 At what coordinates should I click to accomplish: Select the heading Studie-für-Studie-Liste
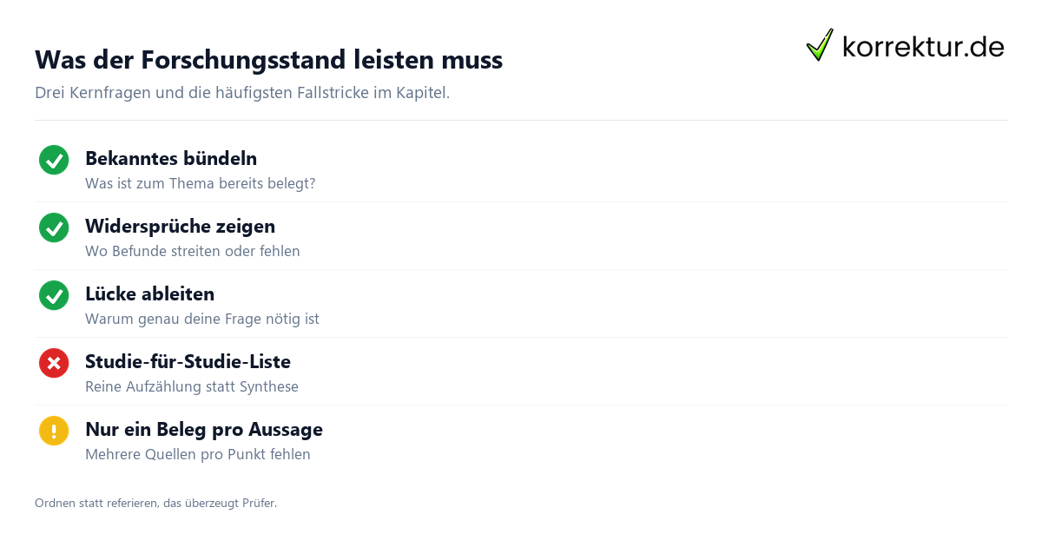tap(188, 362)
